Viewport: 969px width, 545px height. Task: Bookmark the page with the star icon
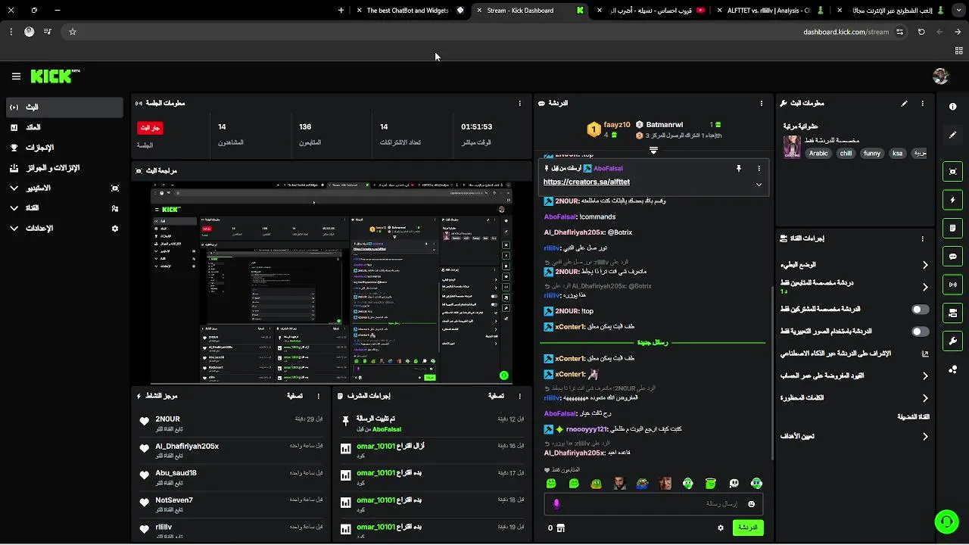click(x=73, y=32)
